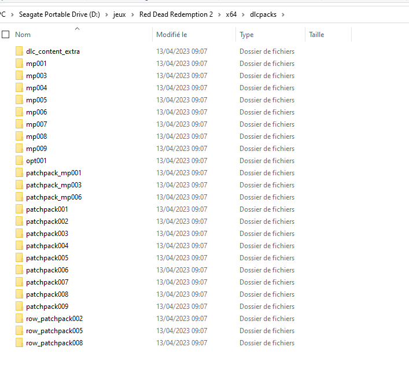Select the dlc_content_extra folder name

pyautogui.click(x=53, y=51)
